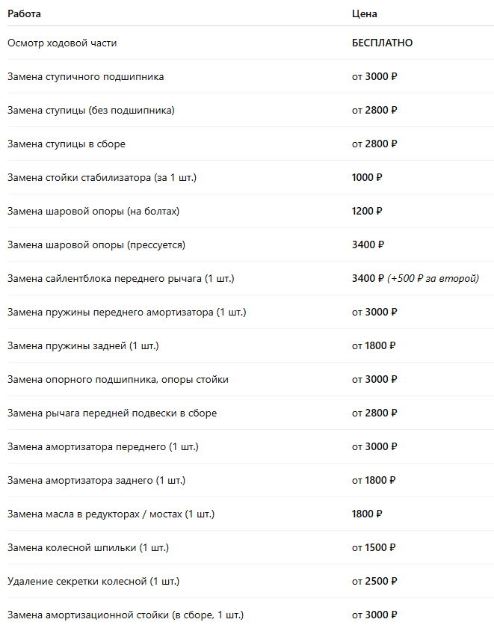This screenshot has height=640, width=494.
Task: Click Замена шаровой опоры (прессуется) row
Action: tap(250, 245)
